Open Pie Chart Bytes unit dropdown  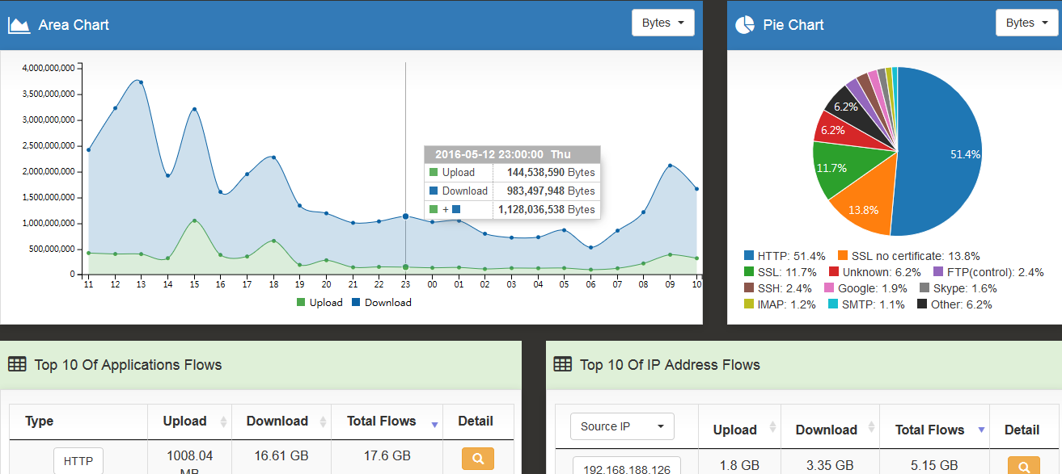pyautogui.click(x=1026, y=23)
